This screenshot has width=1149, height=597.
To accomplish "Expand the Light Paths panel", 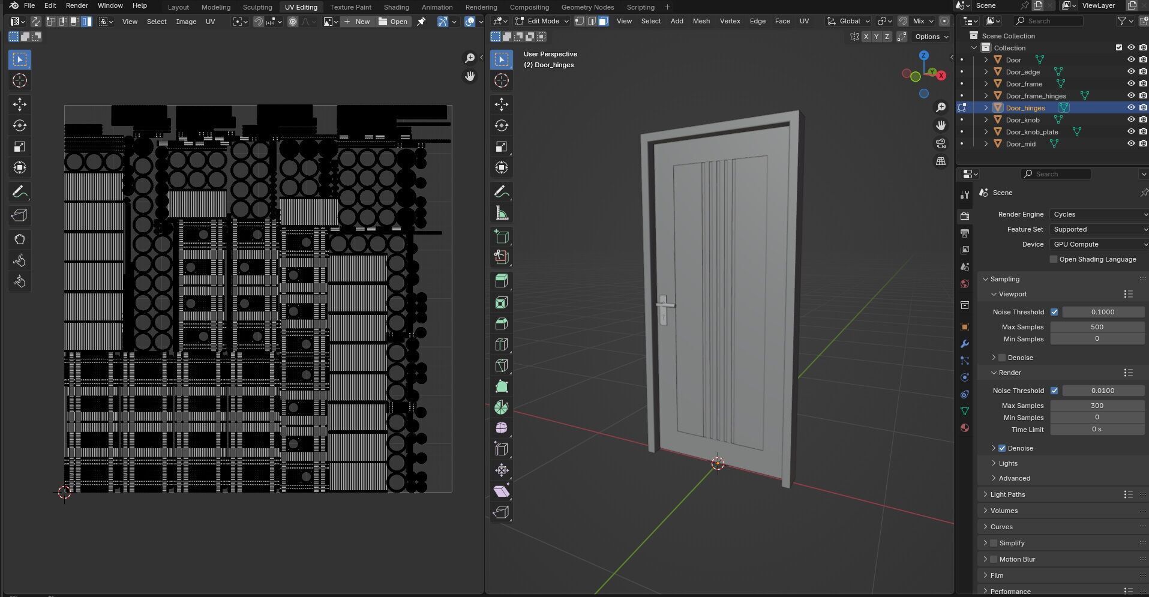I will (1007, 494).
